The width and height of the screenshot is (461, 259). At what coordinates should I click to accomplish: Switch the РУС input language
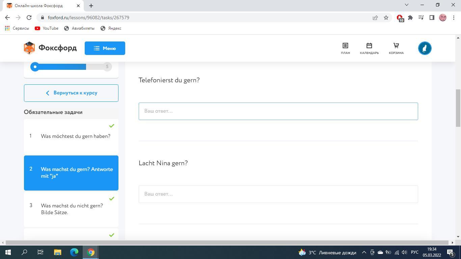click(x=415, y=252)
